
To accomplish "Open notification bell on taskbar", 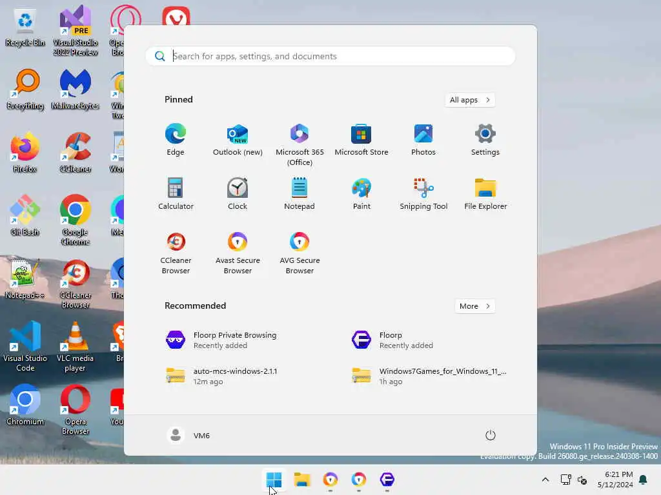I will pos(644,480).
